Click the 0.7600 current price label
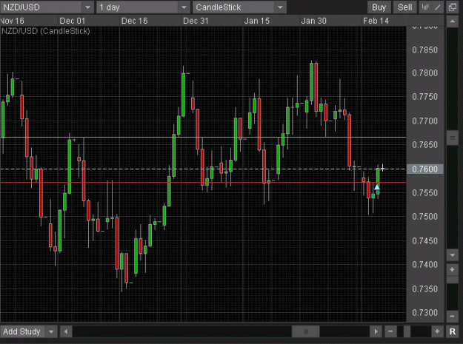This screenshot has height=344, width=463. point(425,169)
